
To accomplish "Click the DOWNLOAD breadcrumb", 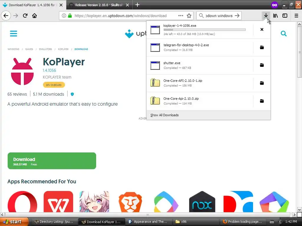I will 81,49.
